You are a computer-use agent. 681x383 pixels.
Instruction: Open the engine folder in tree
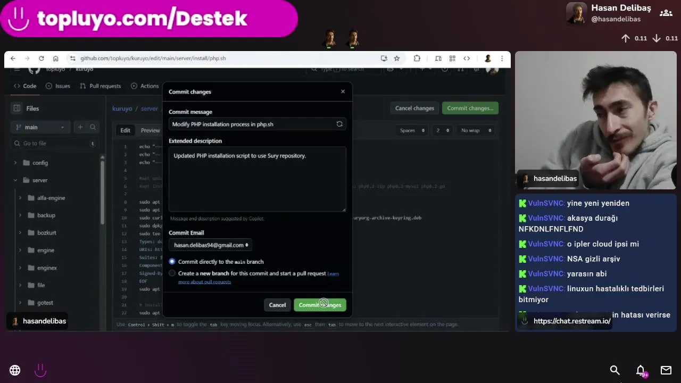(x=46, y=250)
